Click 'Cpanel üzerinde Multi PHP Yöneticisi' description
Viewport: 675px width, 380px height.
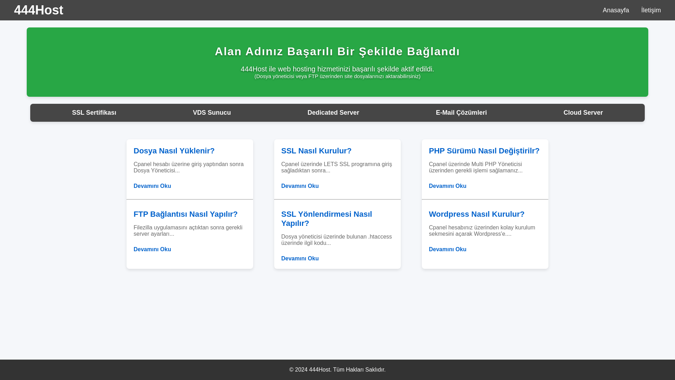(476, 167)
